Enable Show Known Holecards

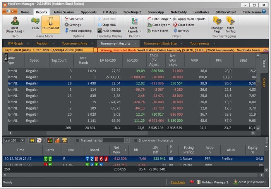[x=136, y=140]
